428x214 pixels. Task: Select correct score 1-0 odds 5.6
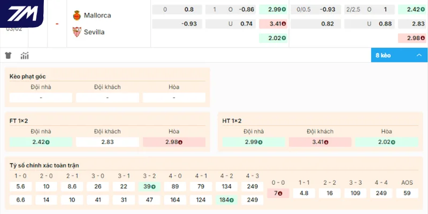(21, 186)
